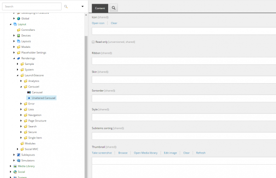Click the Style input field
276x178 pixels.
pos(184,117)
